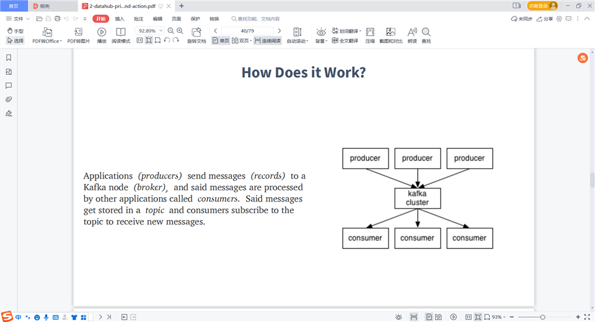595x322 pixels.
Task: Open Screenshot and compare (截图和对比)
Action: (391, 36)
